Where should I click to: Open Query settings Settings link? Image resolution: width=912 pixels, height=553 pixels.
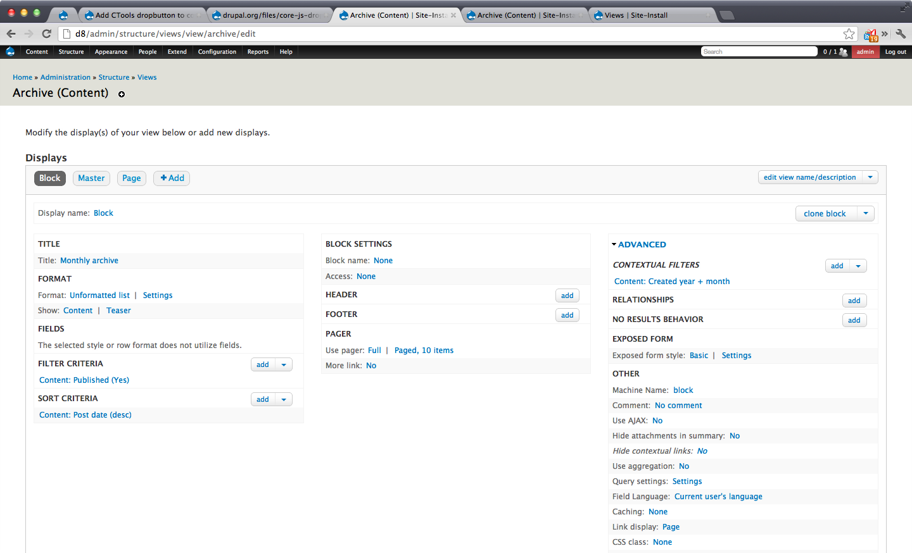(687, 482)
